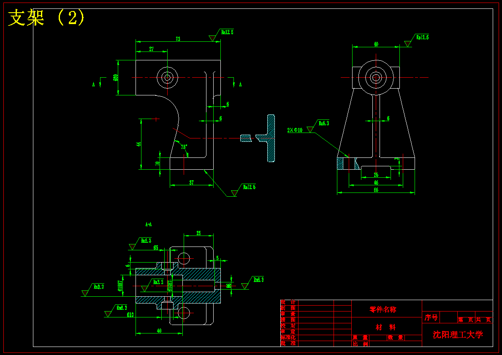
Task: Click the Ra6.3 label above Ø5
Action: tap(147, 241)
